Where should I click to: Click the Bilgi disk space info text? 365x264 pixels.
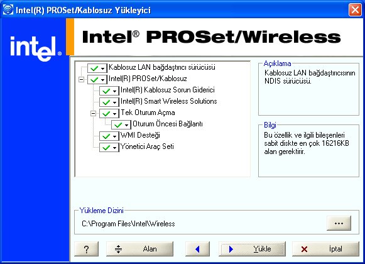307,143
